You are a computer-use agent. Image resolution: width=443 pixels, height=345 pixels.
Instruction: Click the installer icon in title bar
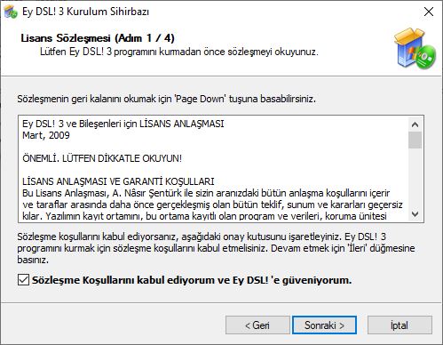click(11, 12)
